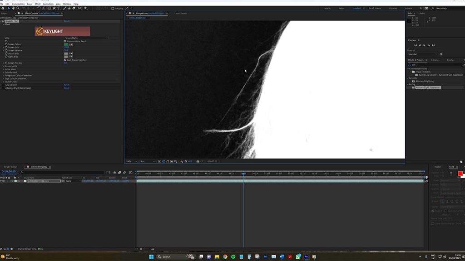The height and width of the screenshot is (261, 465).
Task: Expand Edge Colour Correction group
Action: [4, 78]
